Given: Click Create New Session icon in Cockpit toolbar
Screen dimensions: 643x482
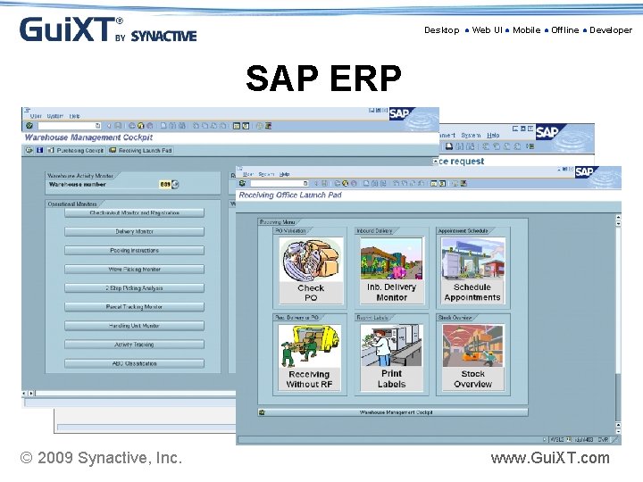Looking at the screenshot, I should pos(236,126).
